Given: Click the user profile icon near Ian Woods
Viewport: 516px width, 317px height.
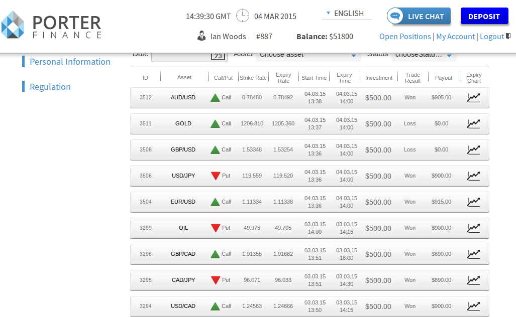Looking at the screenshot, I should click(201, 36).
